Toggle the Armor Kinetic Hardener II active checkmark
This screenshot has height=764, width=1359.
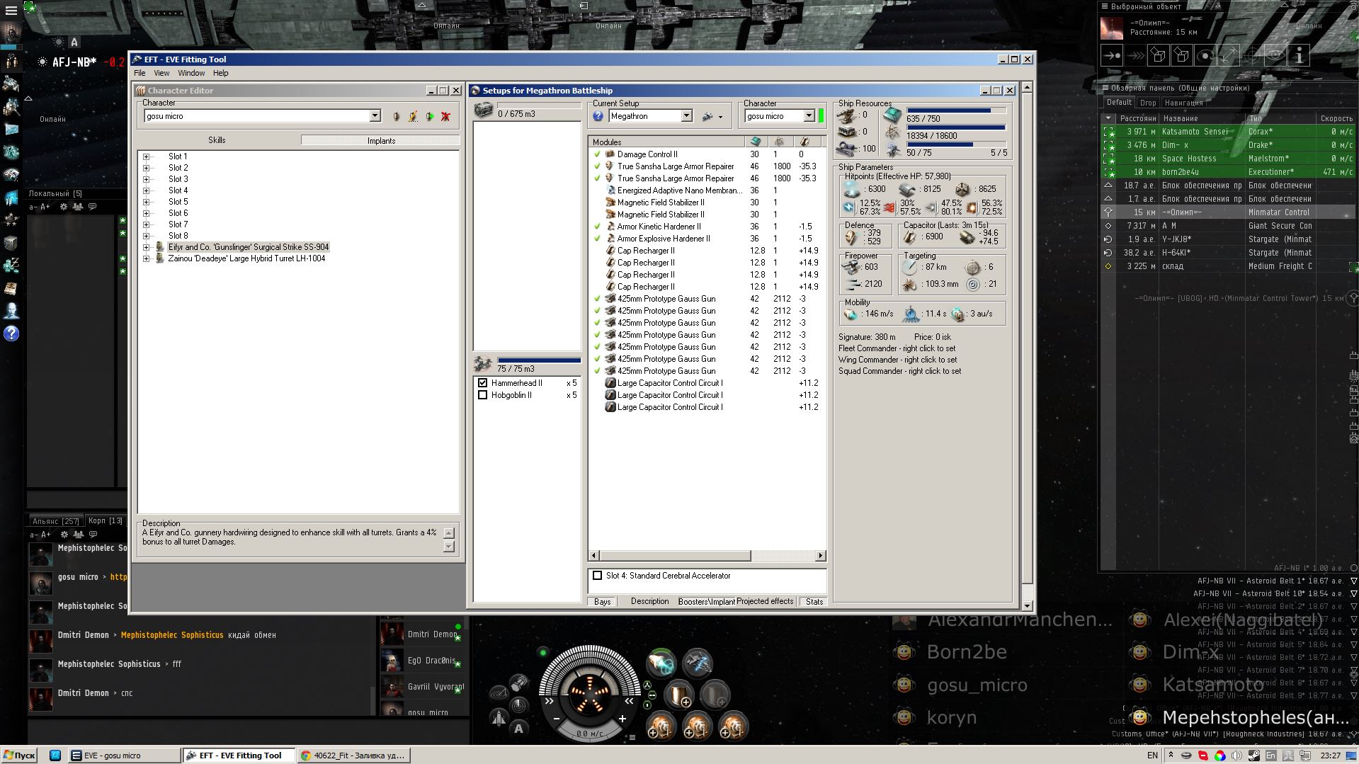(597, 227)
